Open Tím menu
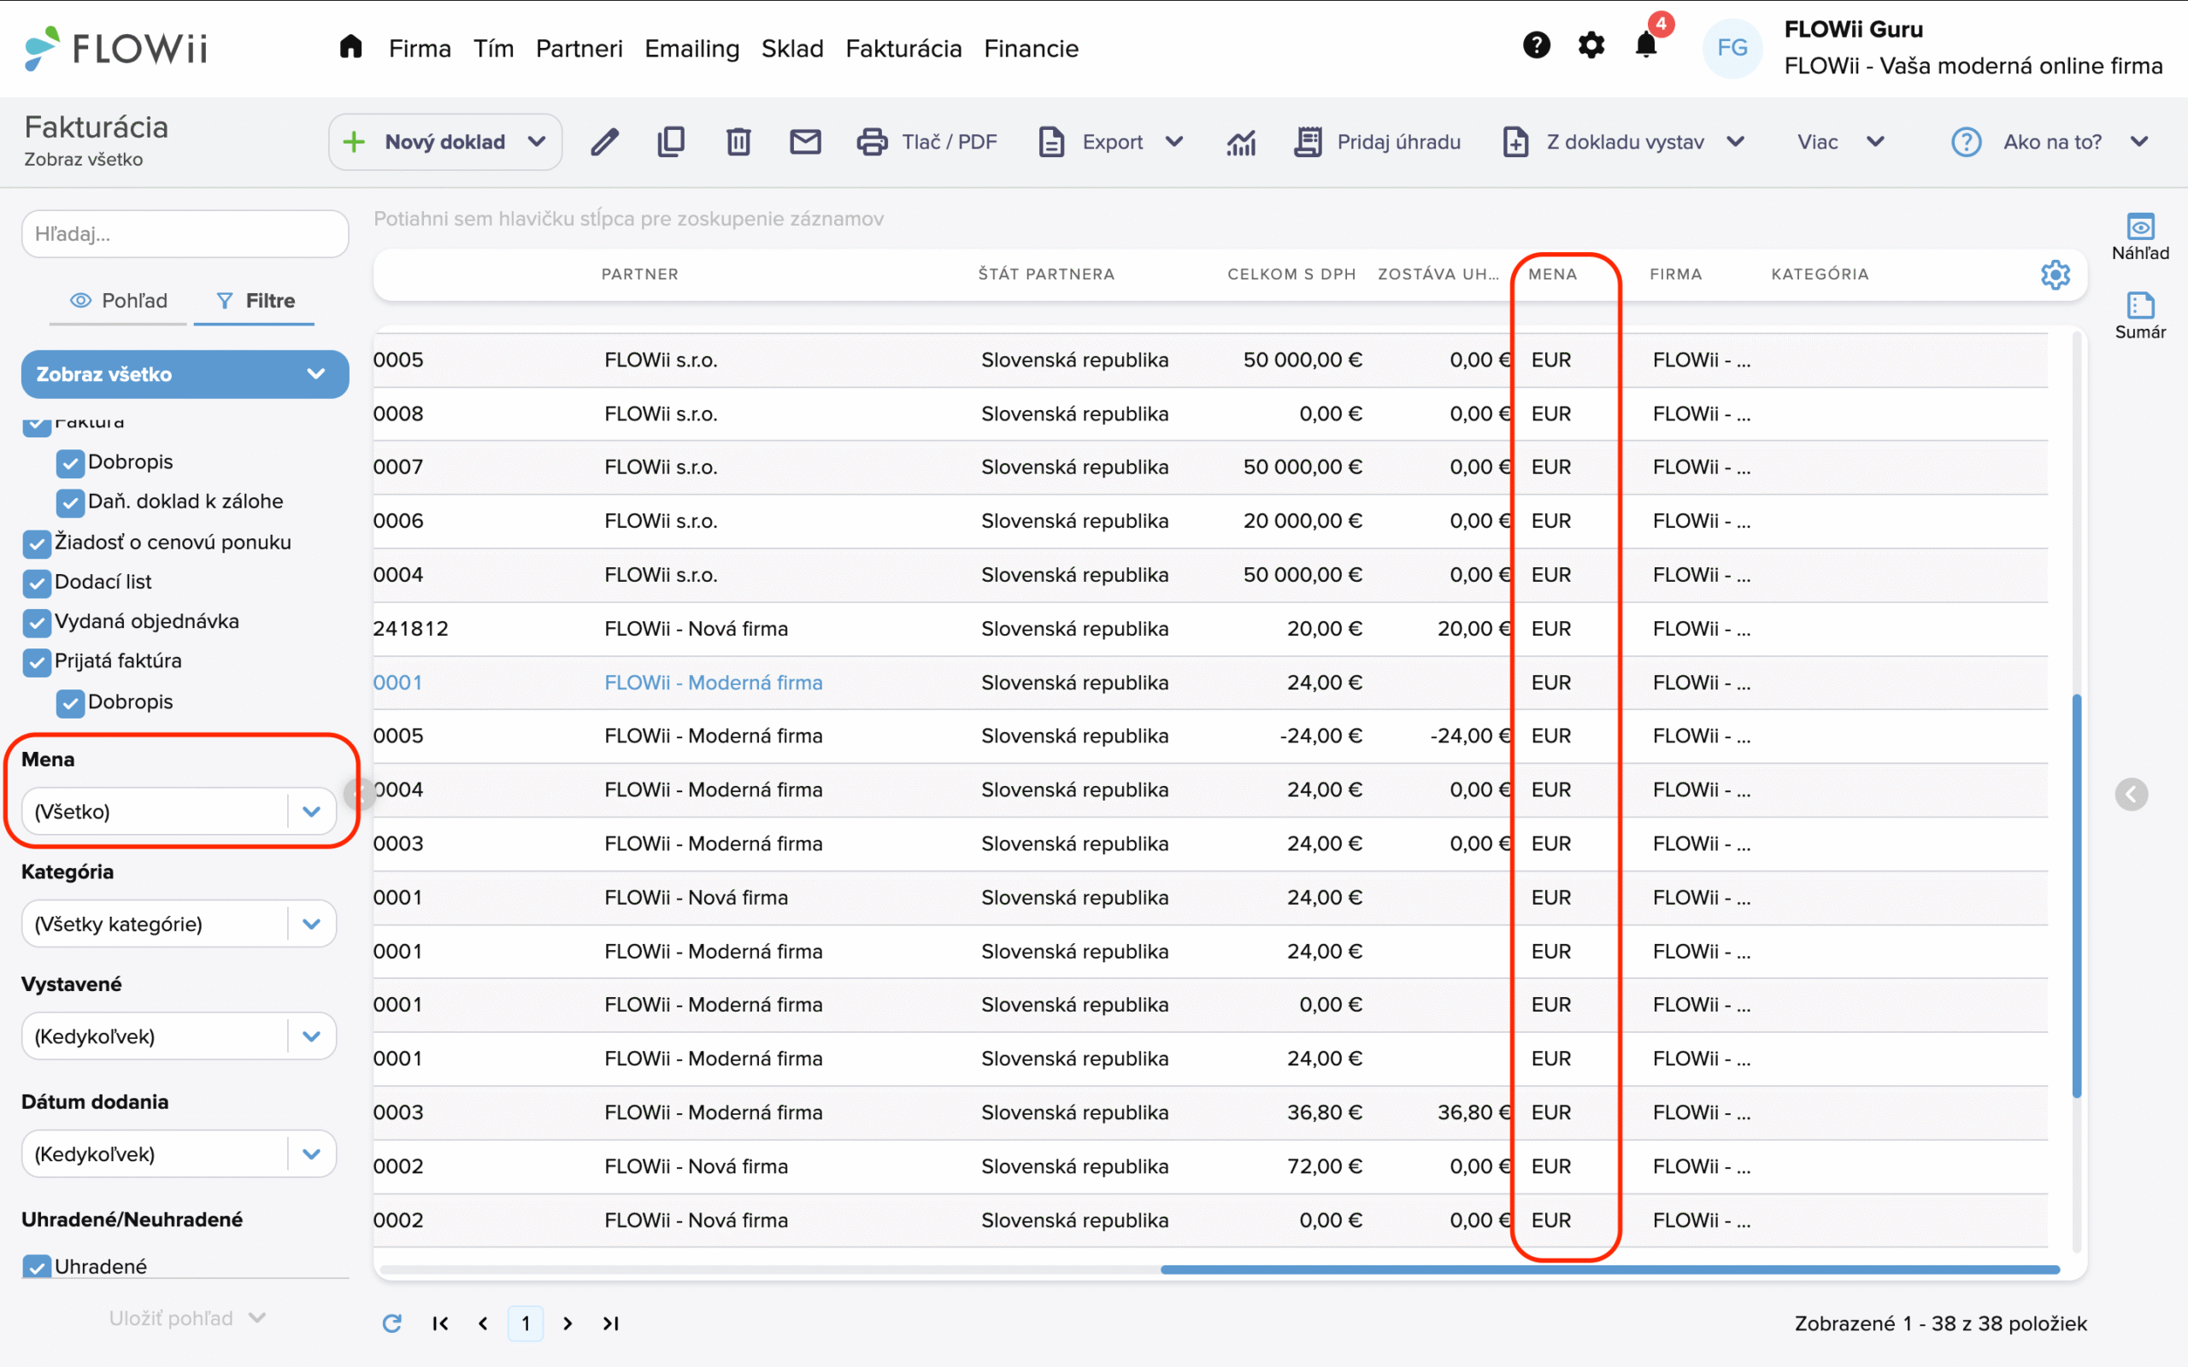Image resolution: width=2188 pixels, height=1367 pixels. (x=494, y=48)
